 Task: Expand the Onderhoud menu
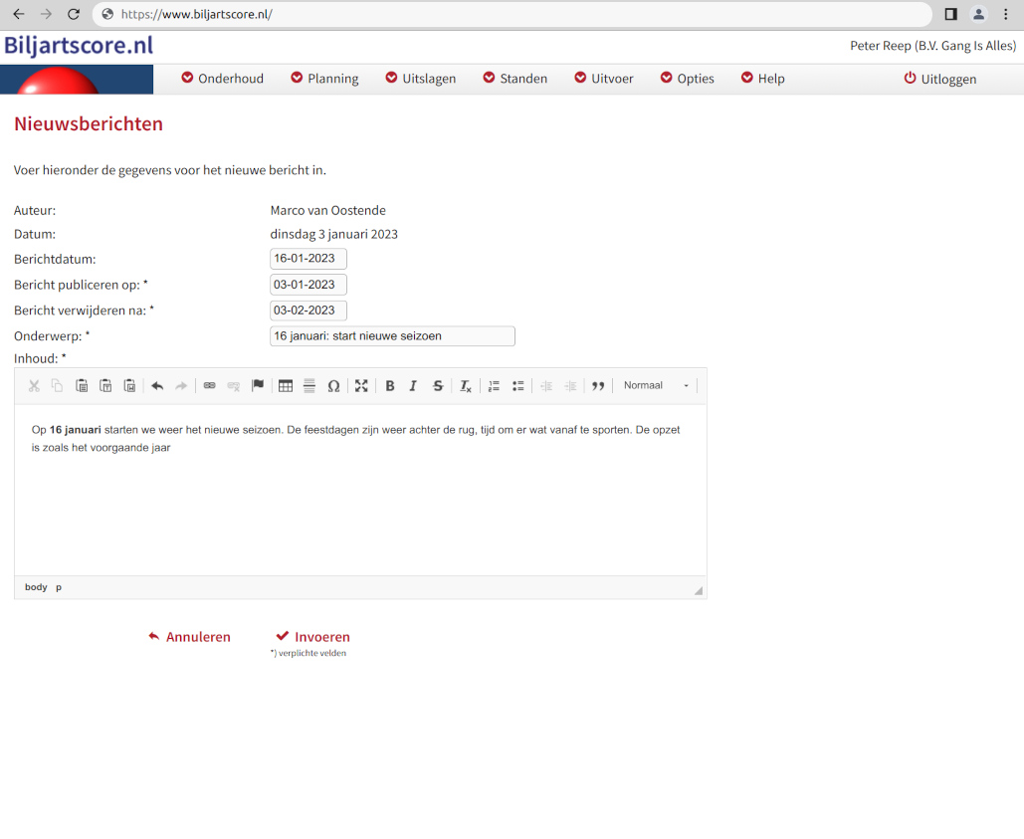(222, 79)
